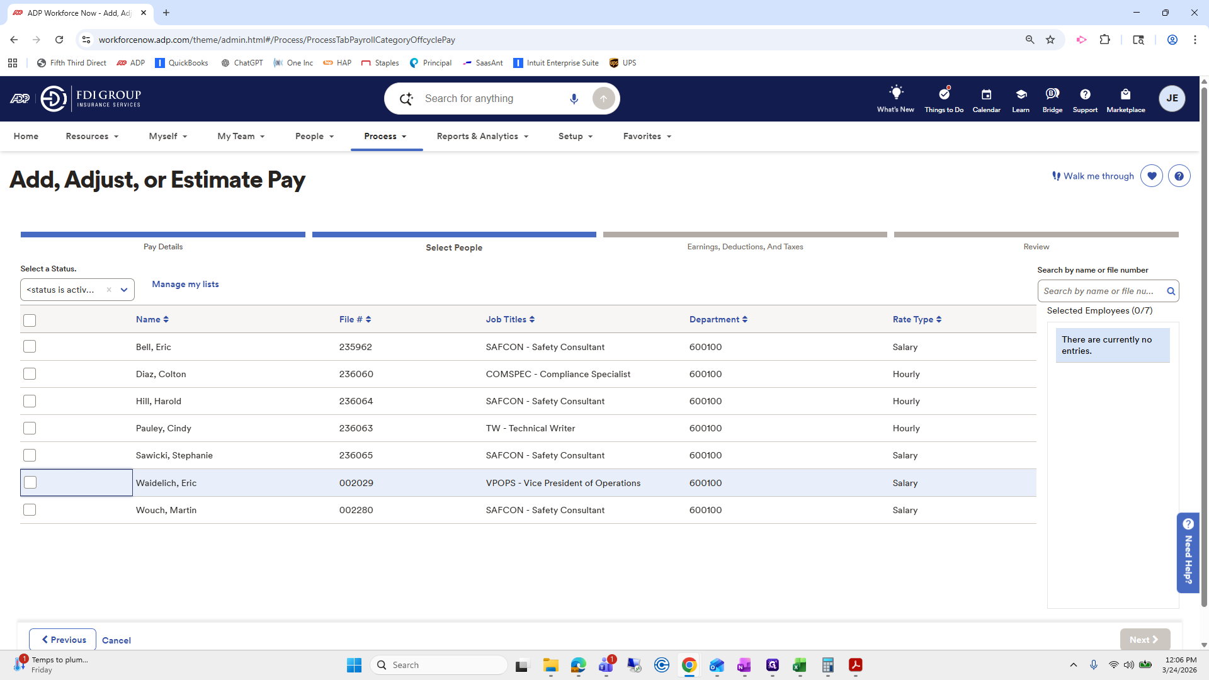1209x680 pixels.
Task: Click the Learn graduation cap icon
Action: pos(1021,94)
